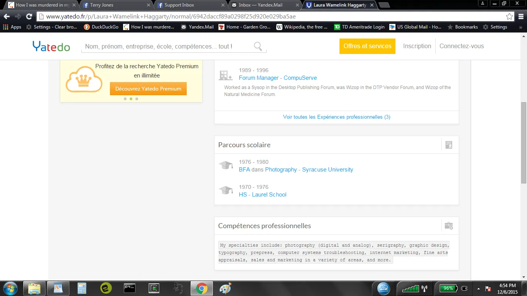The image size is (527, 296).
Task: Click the graduation cap beside Laurel School
Action: [x=226, y=190]
